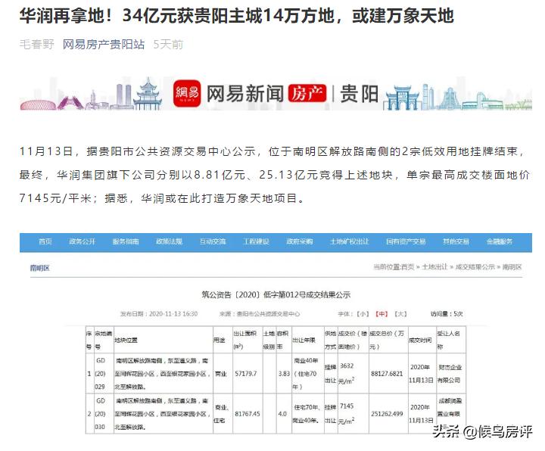This screenshot has height=451, width=545.
Task: Click source text 贵阳市公共资源交易中心
Action: [x=268, y=314]
